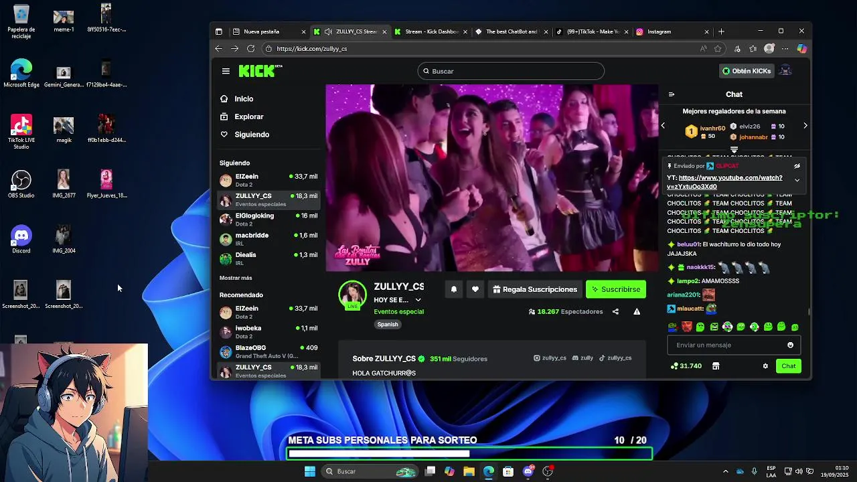
Task: Open TikTok link zullyy_cs
Action: point(615,358)
